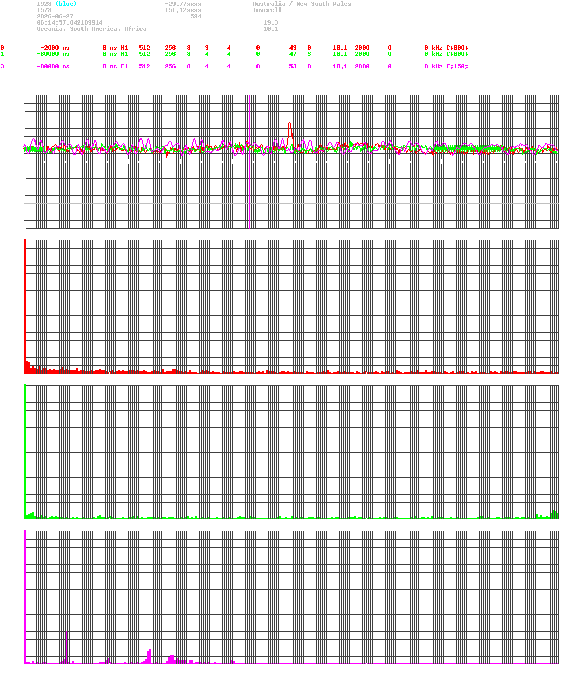Click the green channel filter "C;600;"
The height and width of the screenshot is (676, 572).
457,54
